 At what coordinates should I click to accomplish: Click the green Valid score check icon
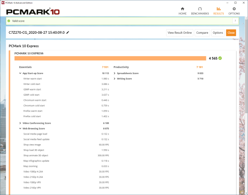(x=9, y=21)
